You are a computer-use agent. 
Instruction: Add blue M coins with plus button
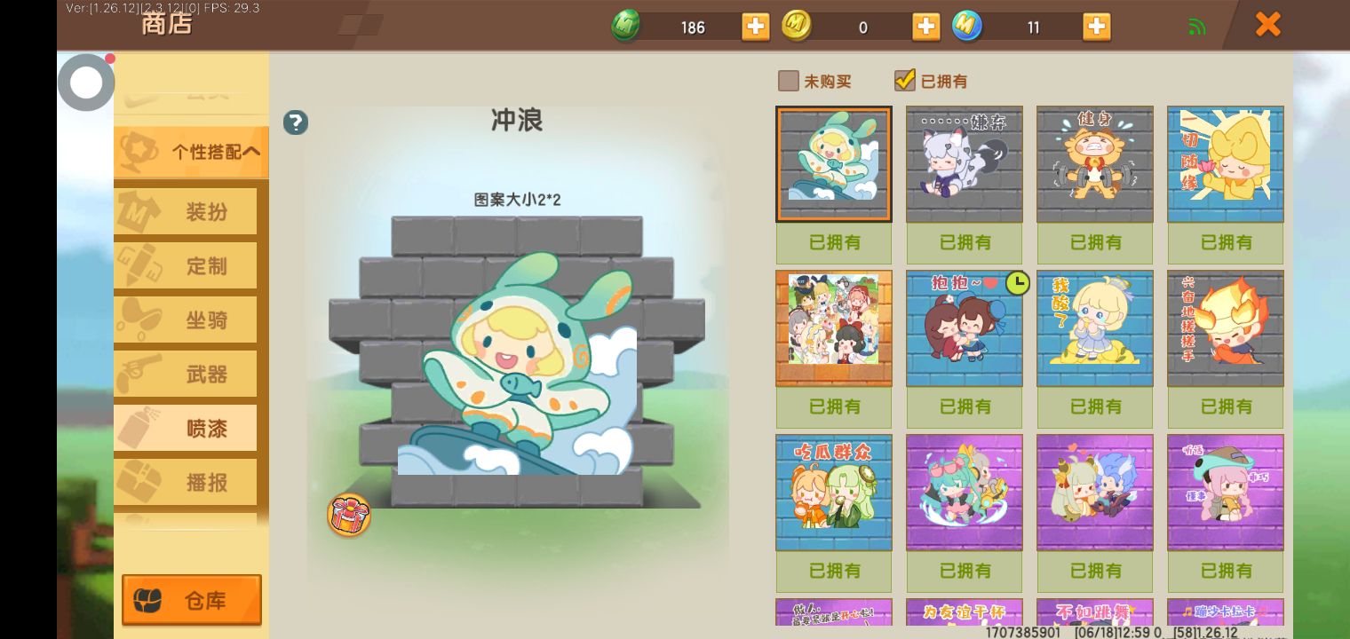pos(1097,27)
